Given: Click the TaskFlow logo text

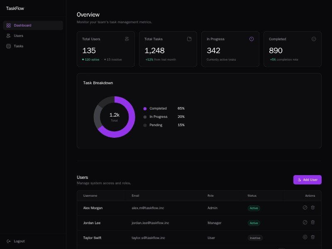Looking at the screenshot, I should coord(16,8).
